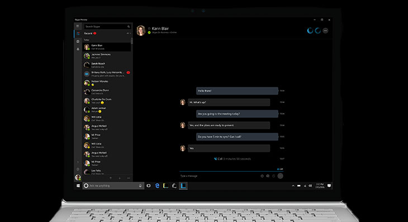Click the plus icon in left sidebar
The image size is (408, 222).
coord(78,162)
